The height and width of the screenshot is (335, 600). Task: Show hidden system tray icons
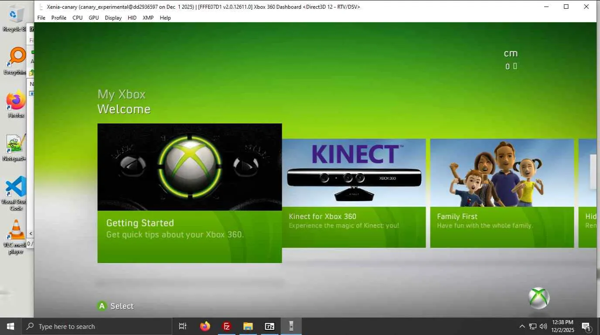click(x=522, y=326)
